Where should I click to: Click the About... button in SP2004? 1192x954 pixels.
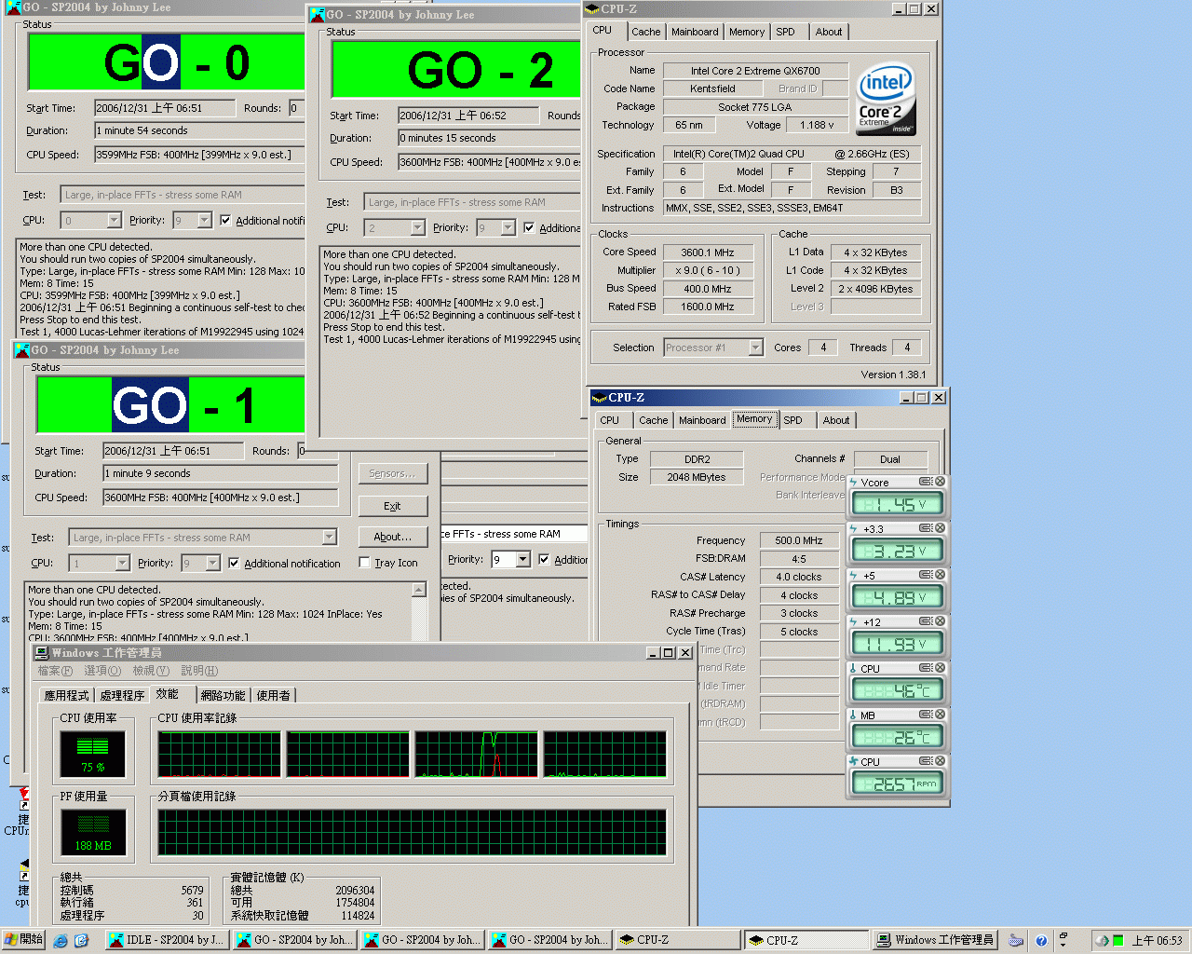click(x=393, y=537)
